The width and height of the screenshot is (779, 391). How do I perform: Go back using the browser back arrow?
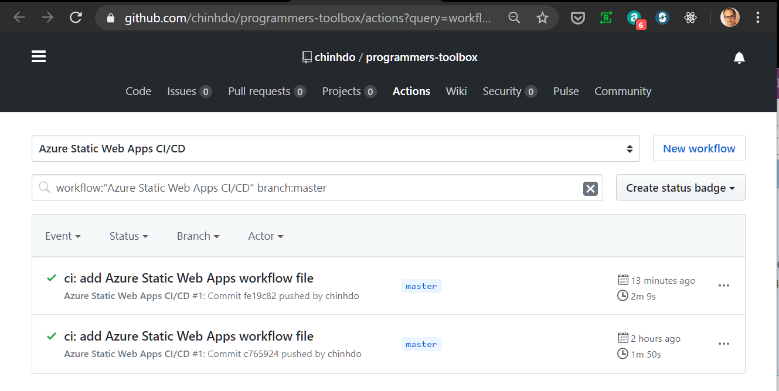click(x=19, y=18)
